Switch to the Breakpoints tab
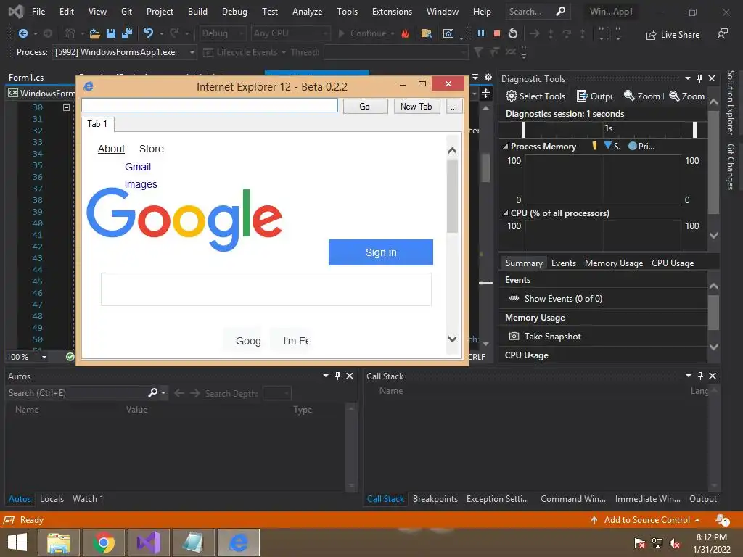Viewport: 743px width, 557px height. tap(435, 499)
